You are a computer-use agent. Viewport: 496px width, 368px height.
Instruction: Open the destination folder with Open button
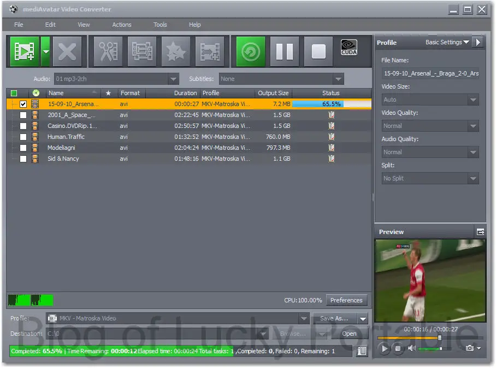click(x=349, y=334)
